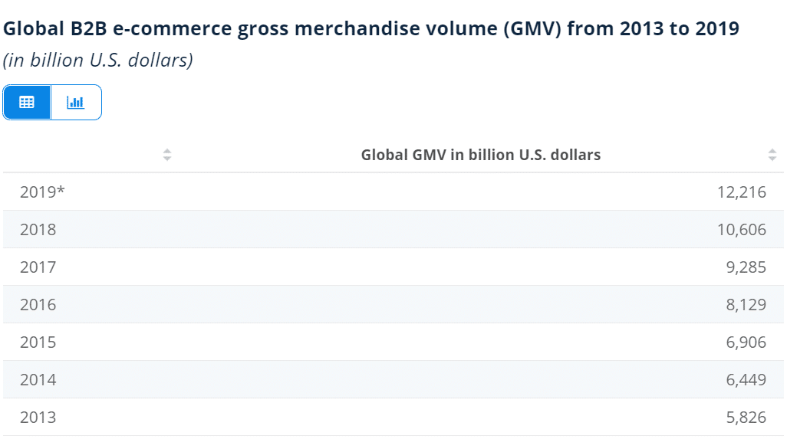The height and width of the screenshot is (439, 787).
Task: Switch to the bar chart view
Action: pyautogui.click(x=76, y=103)
